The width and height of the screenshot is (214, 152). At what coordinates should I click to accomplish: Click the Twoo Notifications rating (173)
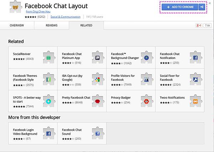169,103
